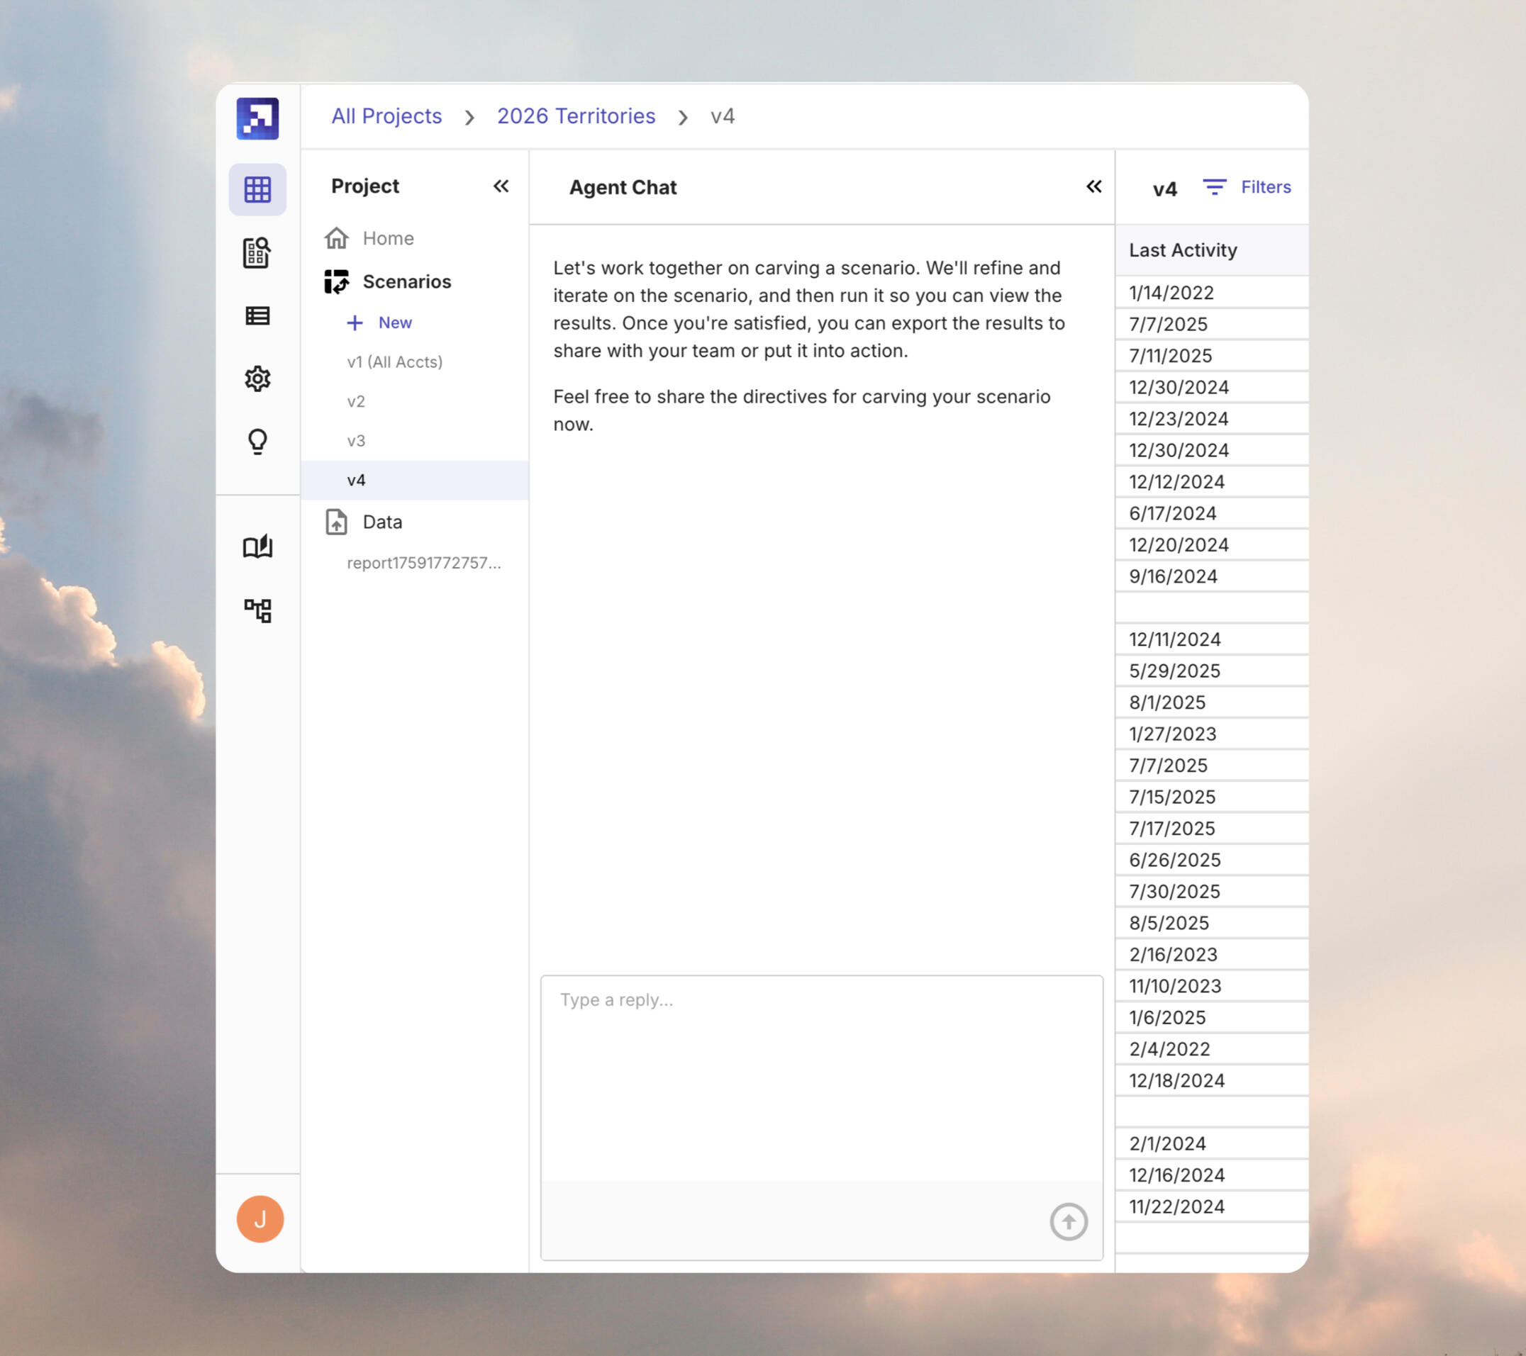Go to All Projects breadcrumb
The image size is (1526, 1356).
pos(386,116)
